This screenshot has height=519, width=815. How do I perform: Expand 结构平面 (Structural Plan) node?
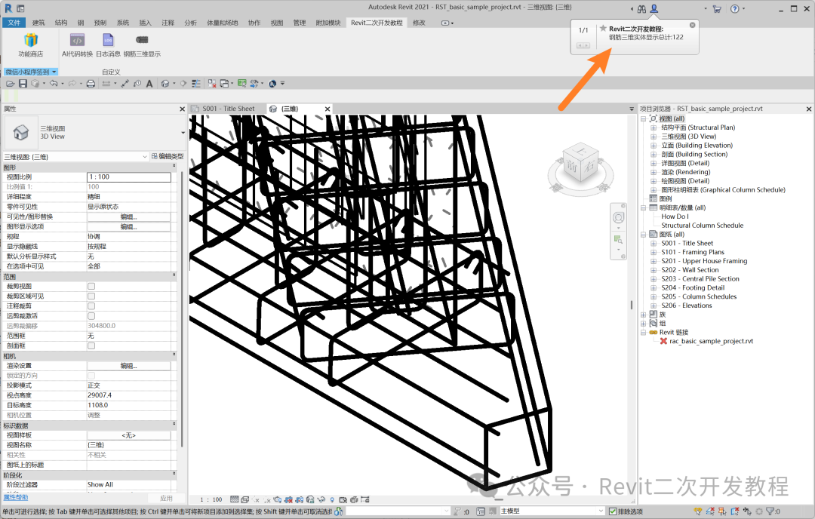(x=654, y=127)
